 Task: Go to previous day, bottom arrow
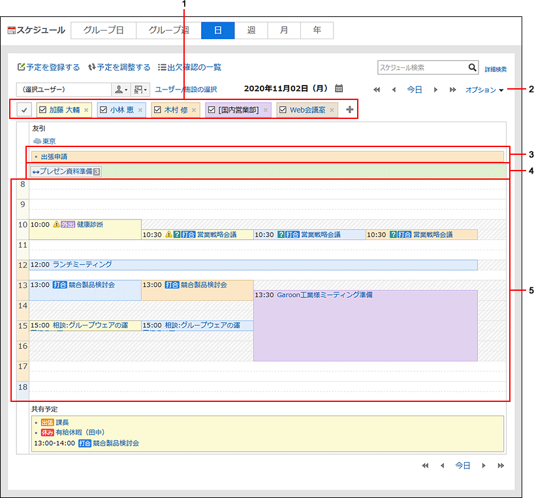click(443, 465)
